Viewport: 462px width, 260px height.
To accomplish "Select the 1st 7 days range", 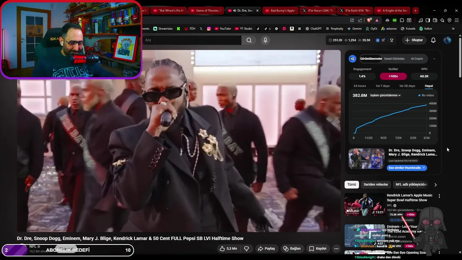I will [x=383, y=86].
